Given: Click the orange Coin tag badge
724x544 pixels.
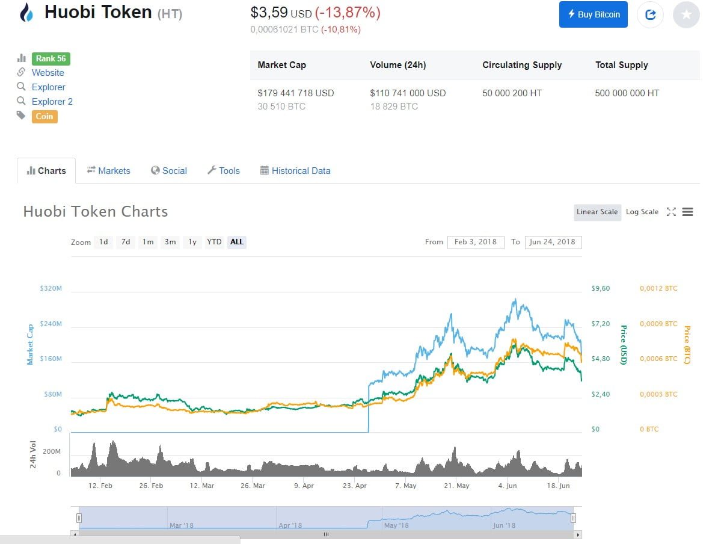Looking at the screenshot, I should click(44, 116).
